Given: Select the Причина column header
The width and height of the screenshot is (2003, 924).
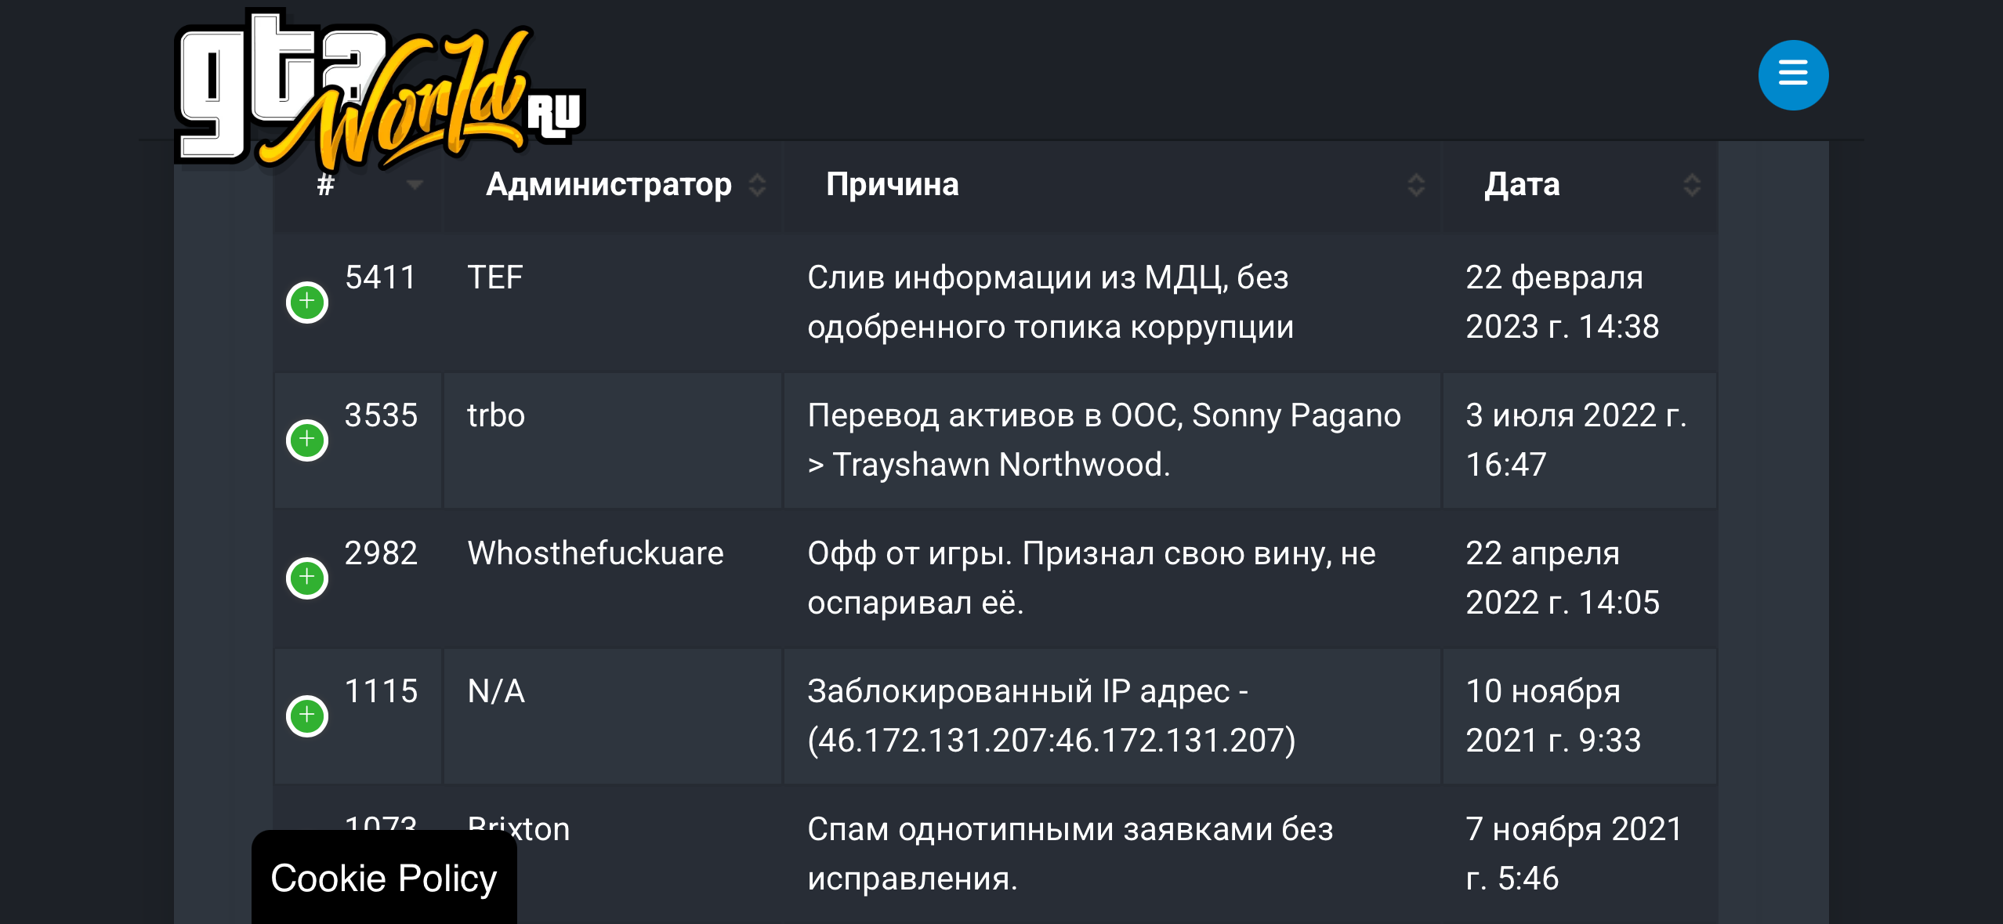Looking at the screenshot, I should (893, 185).
